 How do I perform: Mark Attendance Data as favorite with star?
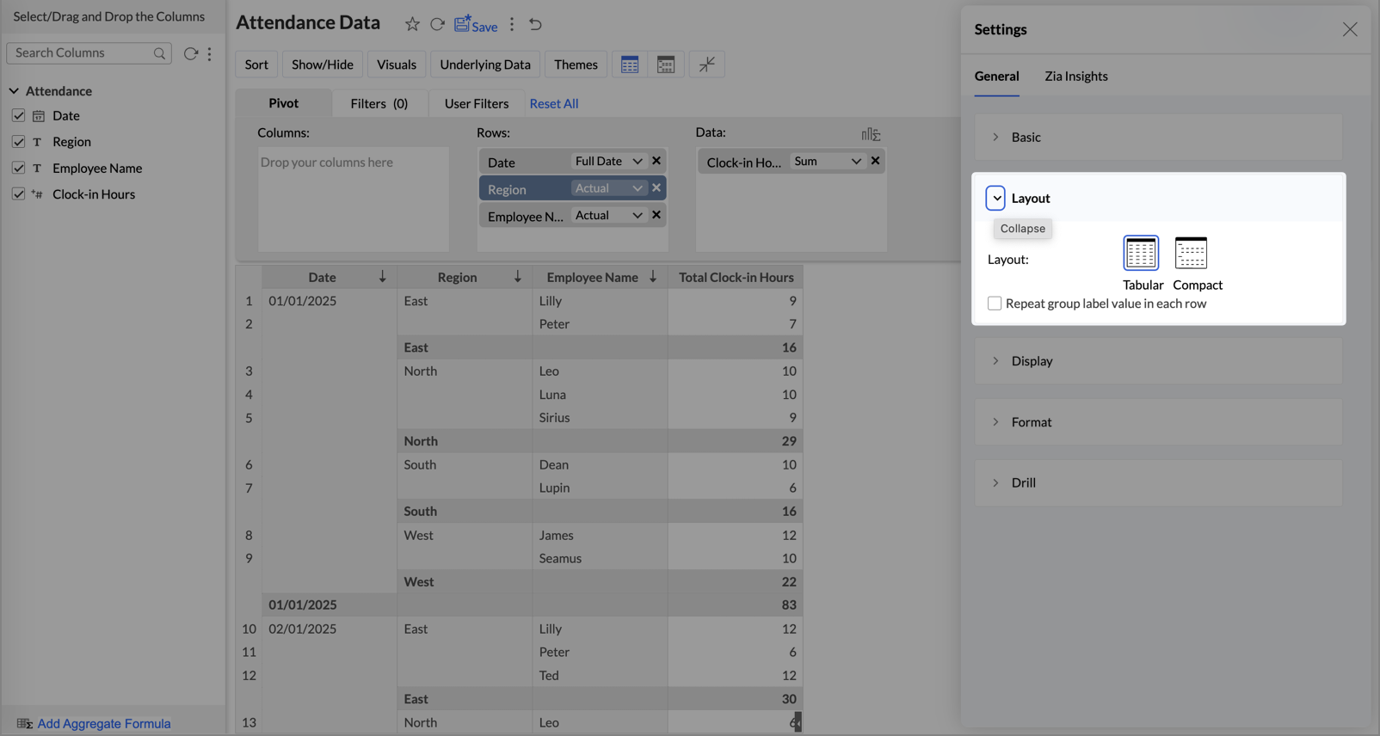point(412,24)
